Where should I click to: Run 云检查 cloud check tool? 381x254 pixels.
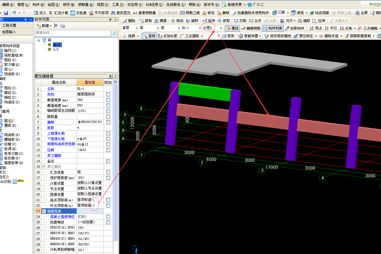pyautogui.click(x=79, y=13)
